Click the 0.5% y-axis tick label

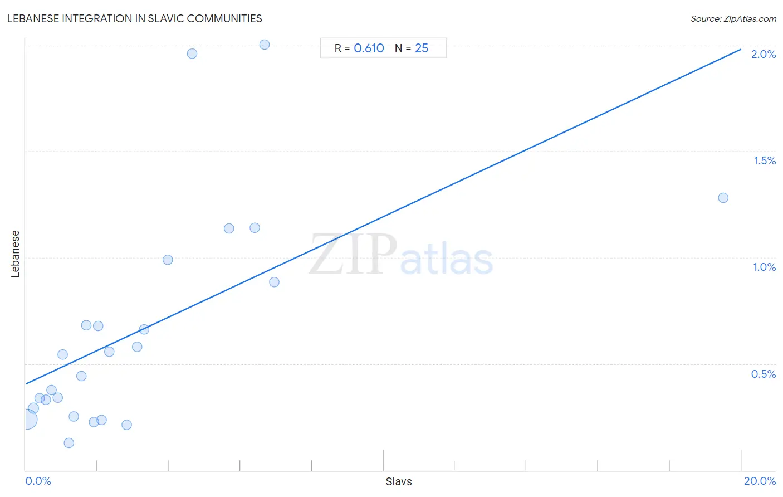[x=764, y=374]
